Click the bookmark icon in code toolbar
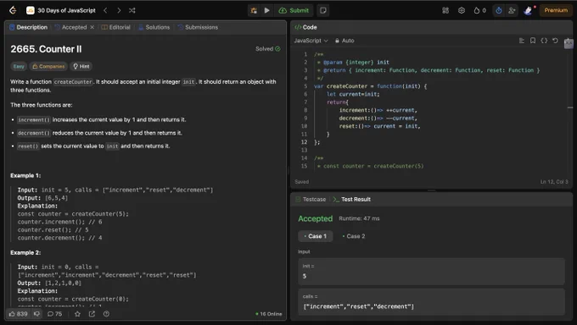 [x=533, y=41]
